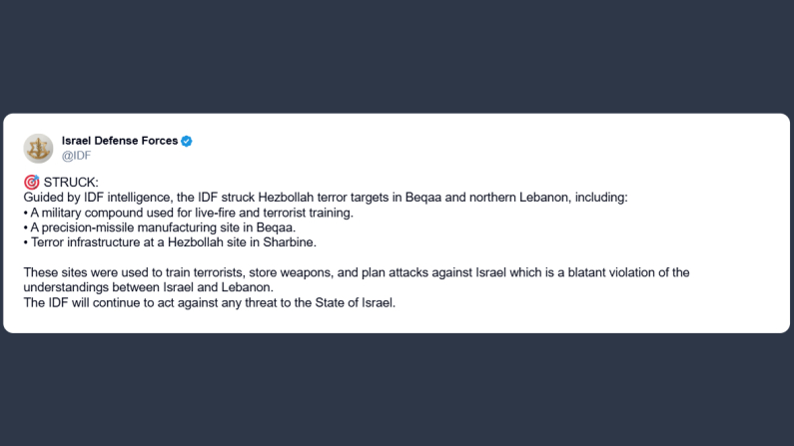Screen dimensions: 794x446
Task: Click the @IDF handle
Action: tap(77, 156)
